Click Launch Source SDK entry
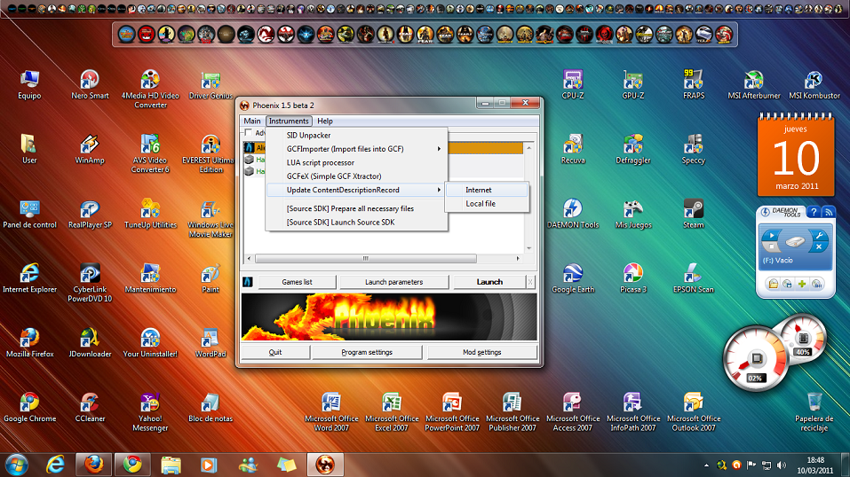The width and height of the screenshot is (850, 477). click(356, 222)
